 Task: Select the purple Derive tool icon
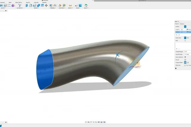(x=13, y=5)
